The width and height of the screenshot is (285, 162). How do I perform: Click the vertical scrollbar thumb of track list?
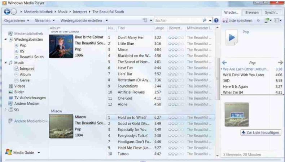218,79
